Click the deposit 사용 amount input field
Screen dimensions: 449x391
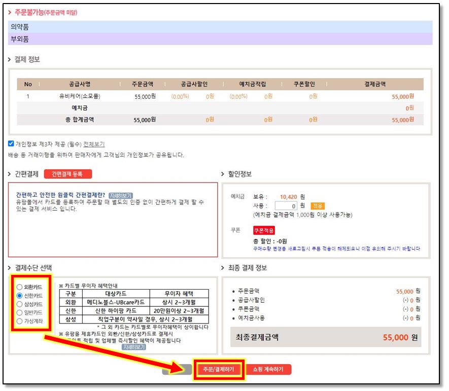pos(285,206)
